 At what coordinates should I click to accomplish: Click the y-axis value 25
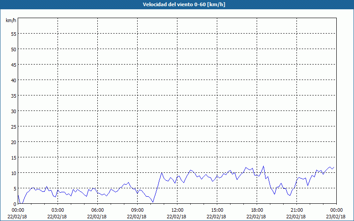pos(14,126)
